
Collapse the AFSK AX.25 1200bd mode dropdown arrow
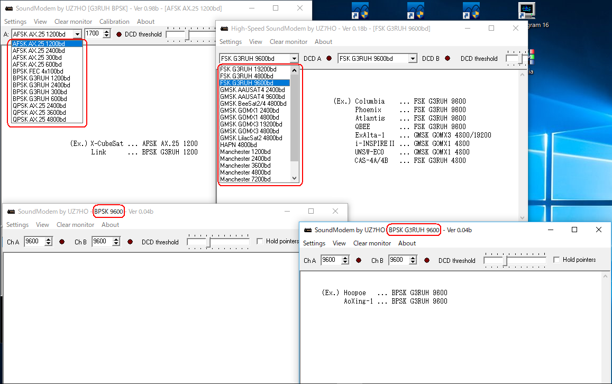78,34
